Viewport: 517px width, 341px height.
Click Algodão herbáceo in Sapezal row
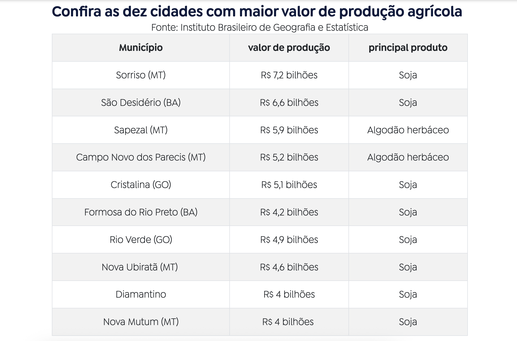pos(408,130)
